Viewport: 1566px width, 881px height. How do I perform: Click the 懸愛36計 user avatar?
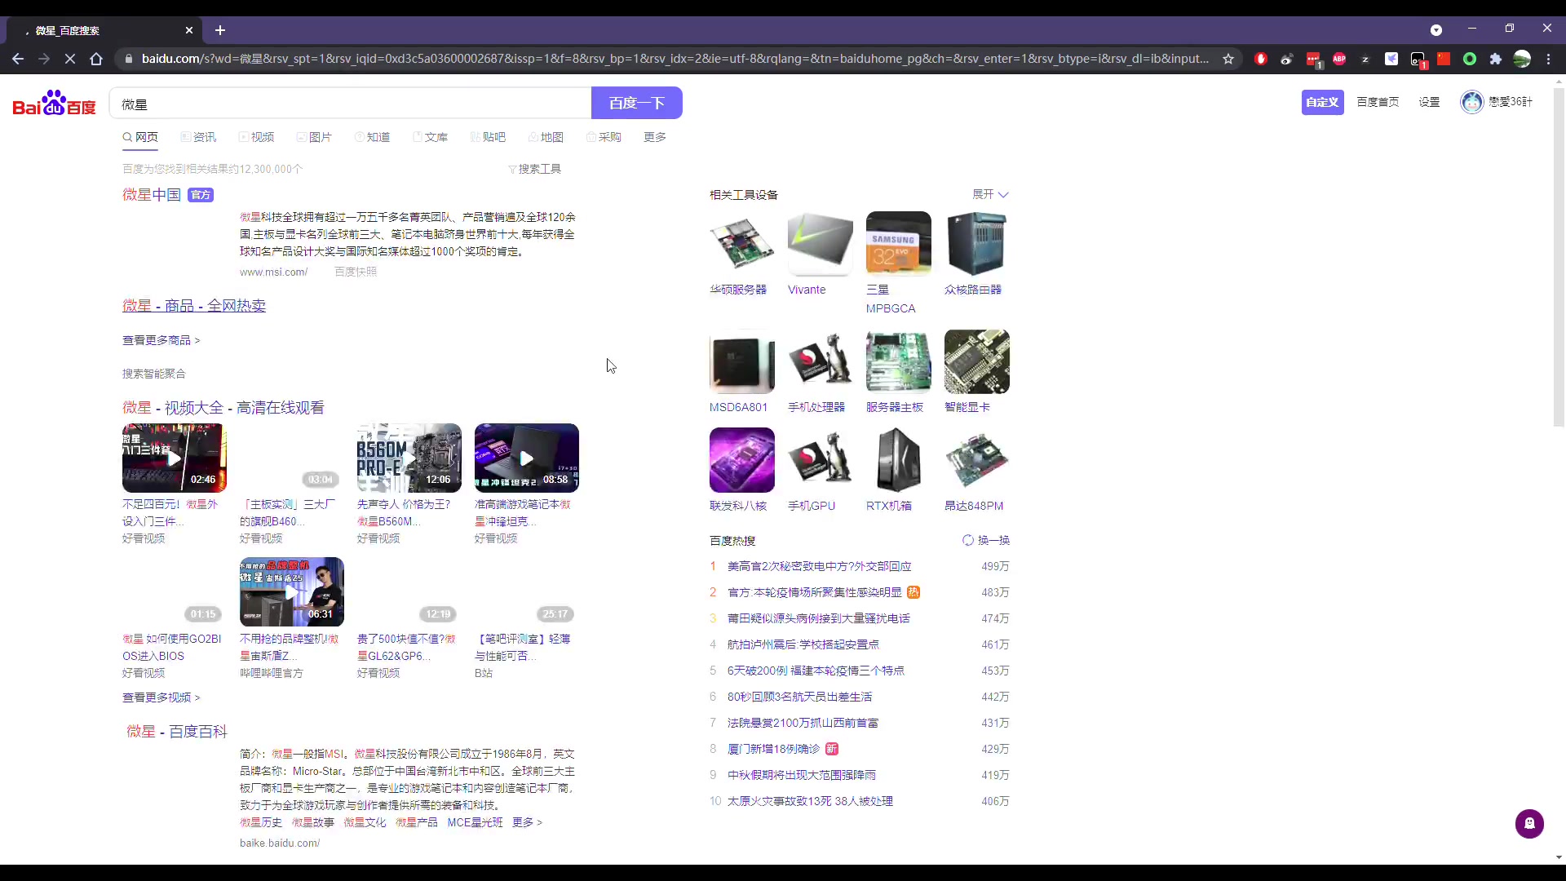tap(1471, 102)
